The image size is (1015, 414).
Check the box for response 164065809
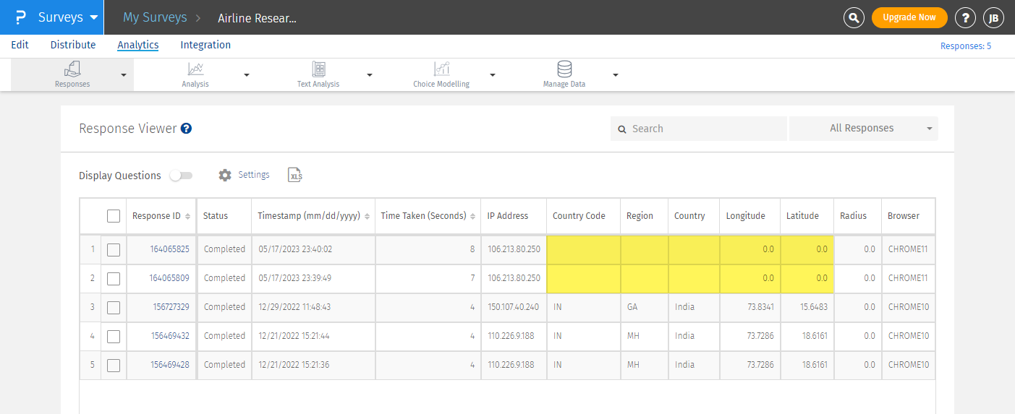tap(113, 278)
